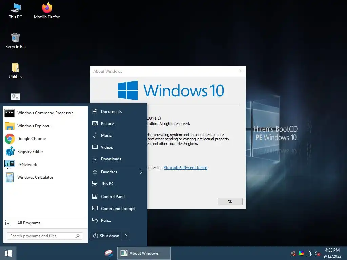Open Windows Explorer in Start menu
The width and height of the screenshot is (347, 260).
click(45, 126)
